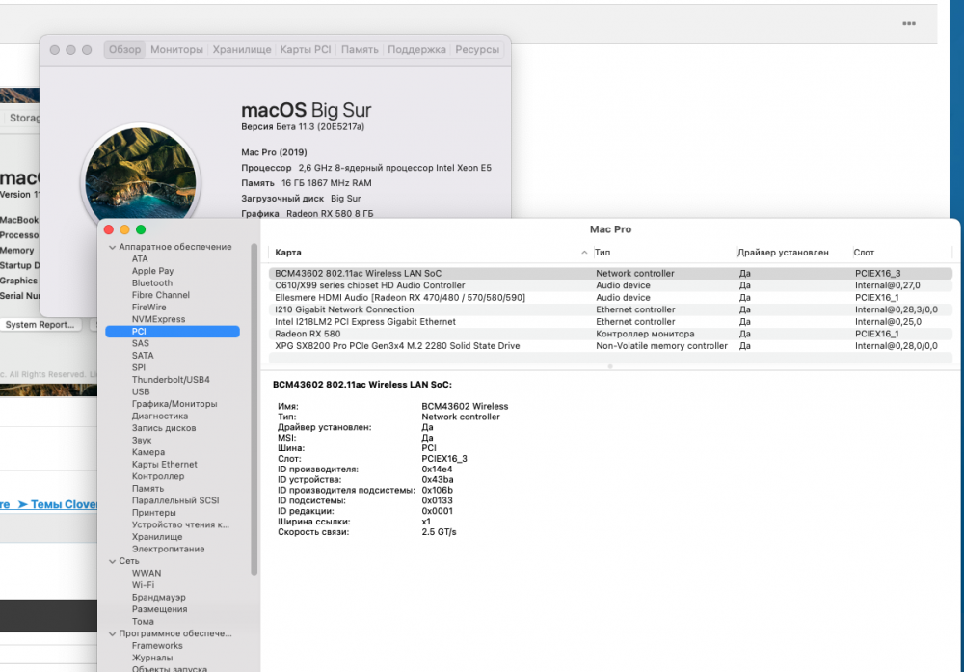Select Размещения in the sidebar
This screenshot has height=672, width=964.
159,609
